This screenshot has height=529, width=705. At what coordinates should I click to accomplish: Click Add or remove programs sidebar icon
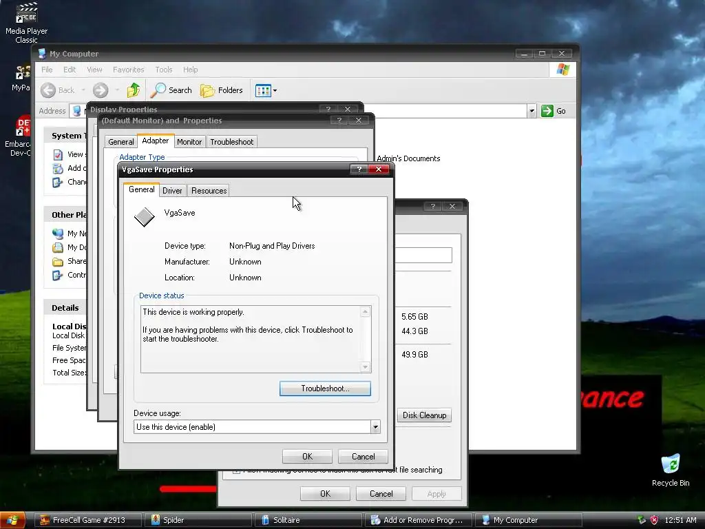coord(58,168)
